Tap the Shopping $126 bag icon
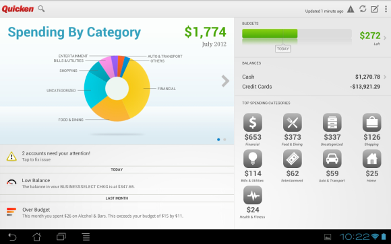Image resolution: width=391 pixels, height=244 pixels. [372, 122]
